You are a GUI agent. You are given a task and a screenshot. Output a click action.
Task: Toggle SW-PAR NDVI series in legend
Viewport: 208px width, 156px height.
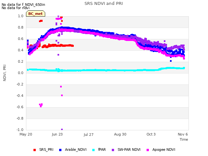pyautogui.click(x=126, y=149)
